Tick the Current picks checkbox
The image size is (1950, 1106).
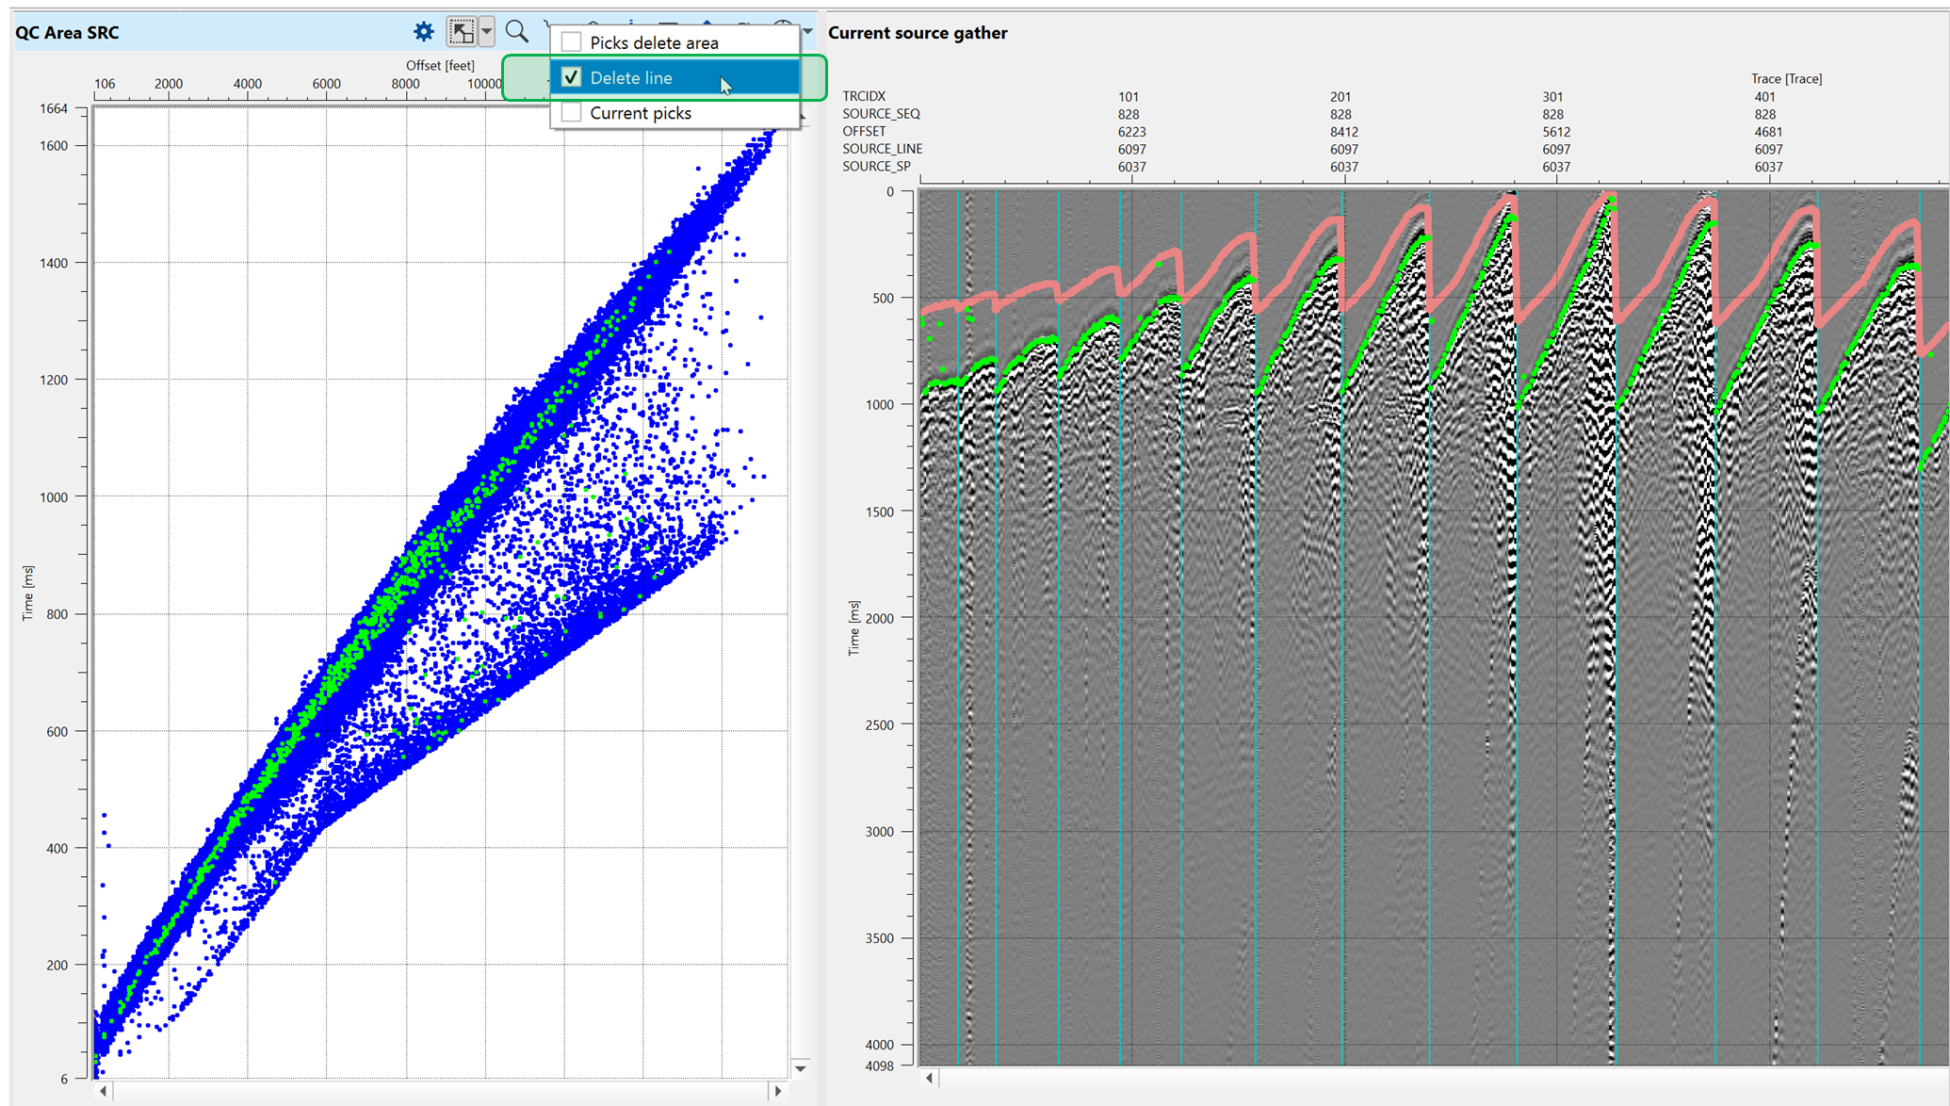point(572,113)
